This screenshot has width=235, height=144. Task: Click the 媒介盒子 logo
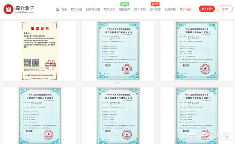(x=19, y=9)
